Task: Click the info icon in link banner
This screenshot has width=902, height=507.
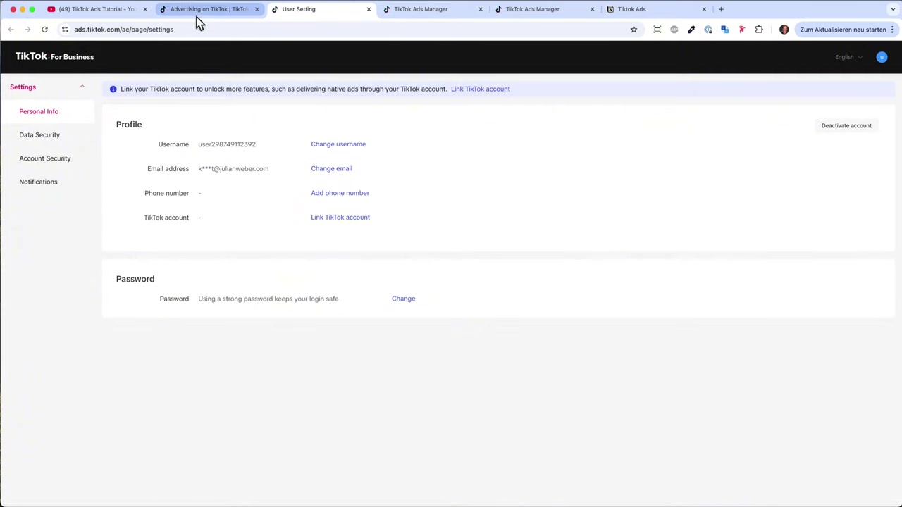Action: pos(113,89)
